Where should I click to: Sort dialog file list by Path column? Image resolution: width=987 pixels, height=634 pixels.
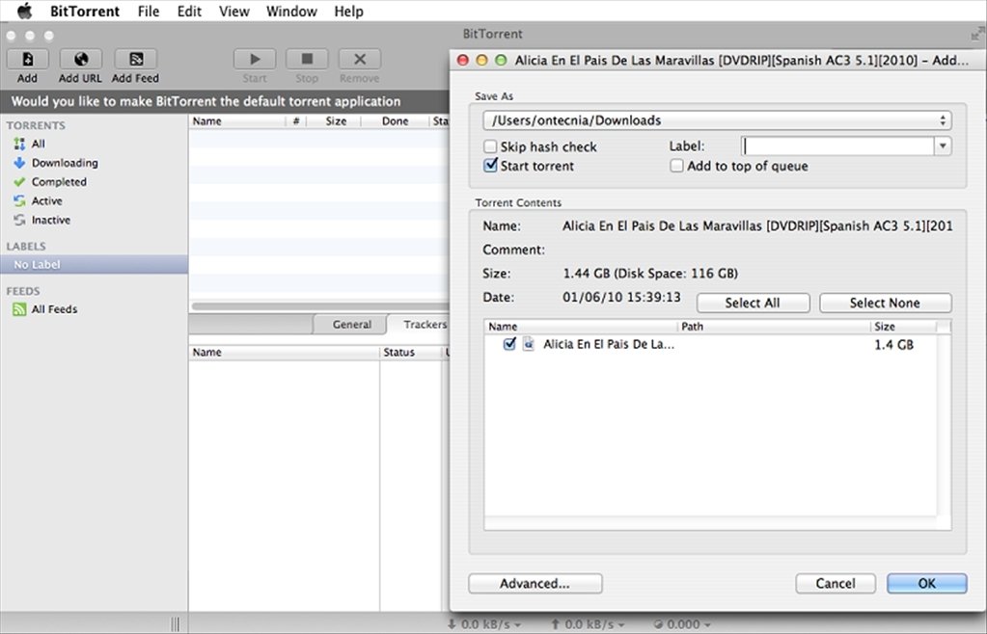pyautogui.click(x=774, y=326)
